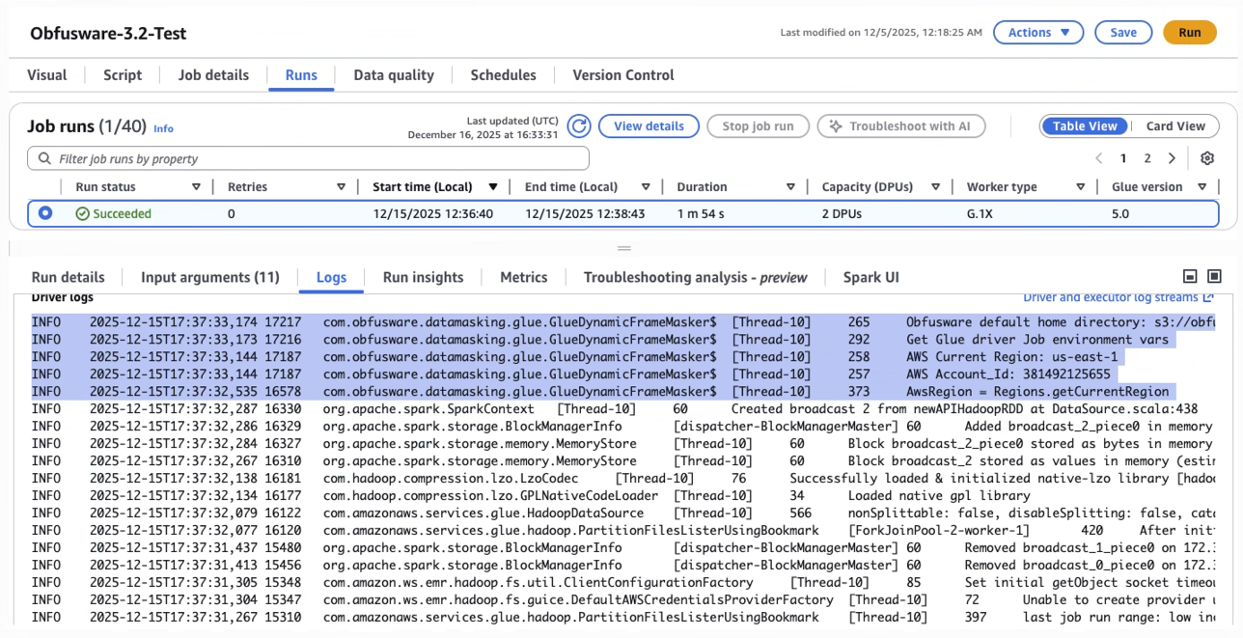Switch to Card View
The height and width of the screenshot is (638, 1243).
tap(1174, 126)
